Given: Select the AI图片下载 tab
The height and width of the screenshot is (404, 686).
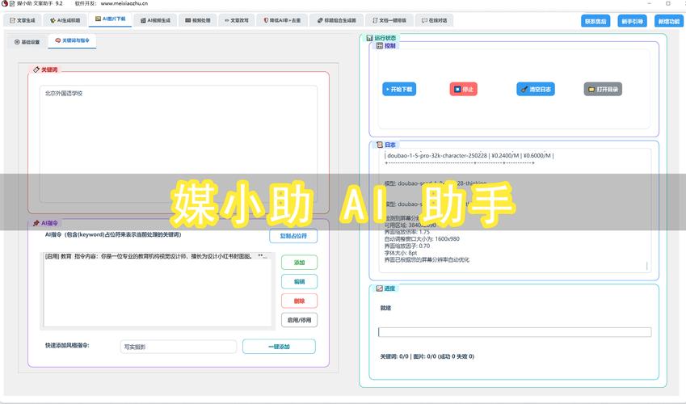Looking at the screenshot, I should coord(110,19).
